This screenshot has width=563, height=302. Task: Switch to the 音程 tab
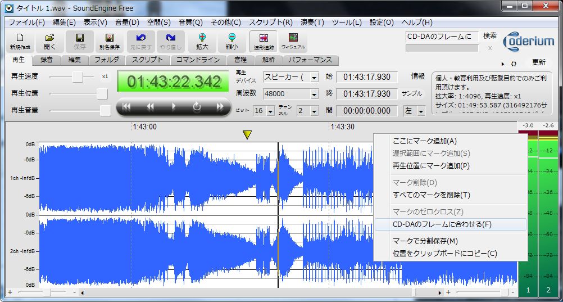[x=240, y=60]
